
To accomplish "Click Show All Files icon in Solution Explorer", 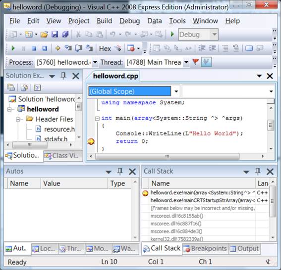I will pyautogui.click(x=24, y=88).
